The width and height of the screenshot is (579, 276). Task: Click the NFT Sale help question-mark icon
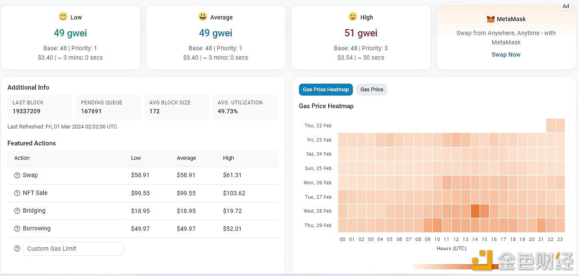point(17,193)
